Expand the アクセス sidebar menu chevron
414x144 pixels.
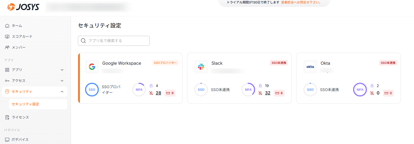(62, 81)
